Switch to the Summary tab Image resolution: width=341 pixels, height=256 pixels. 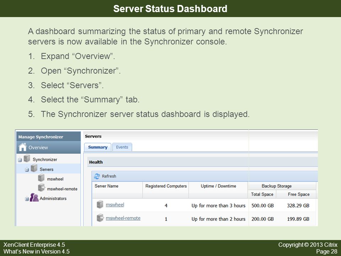(x=98, y=147)
